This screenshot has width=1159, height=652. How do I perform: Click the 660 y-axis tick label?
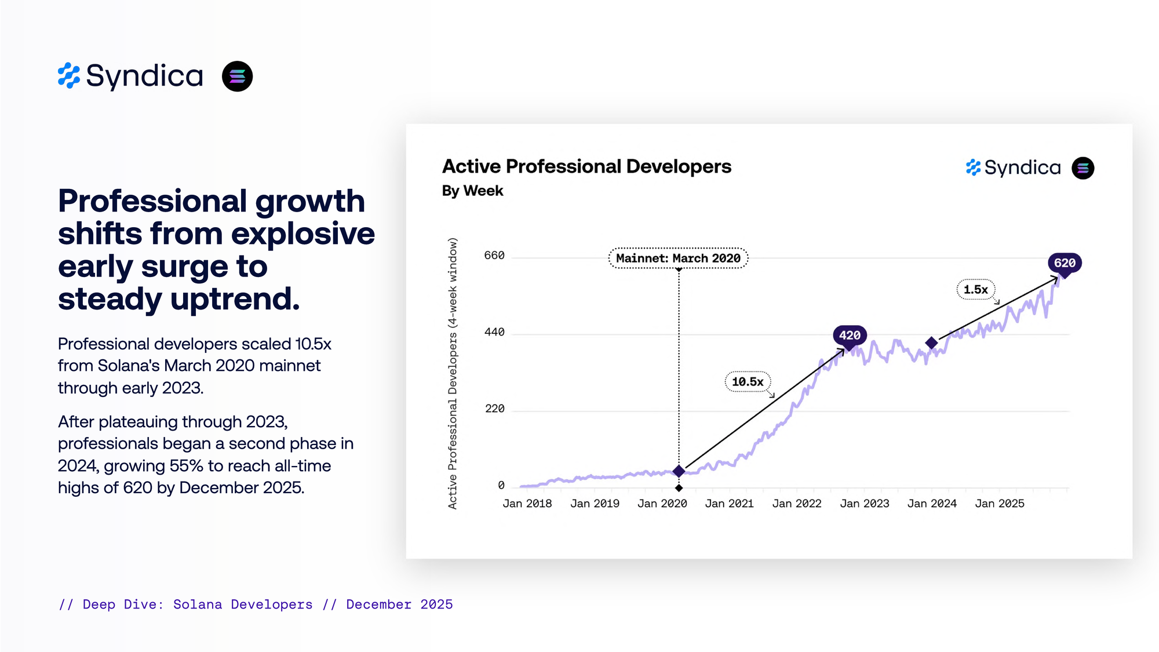coord(494,256)
